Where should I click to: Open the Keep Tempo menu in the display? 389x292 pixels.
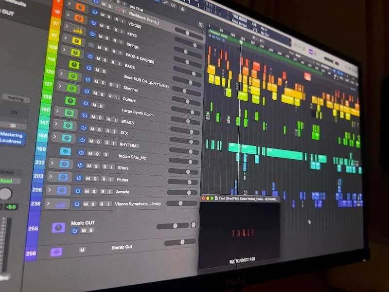(239, 24)
